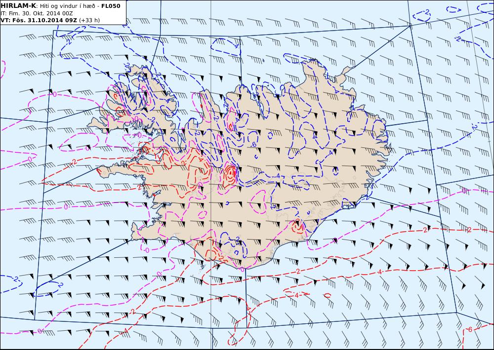Click the HIRLAM-K model name in header
The image size is (494, 350).
18,6
